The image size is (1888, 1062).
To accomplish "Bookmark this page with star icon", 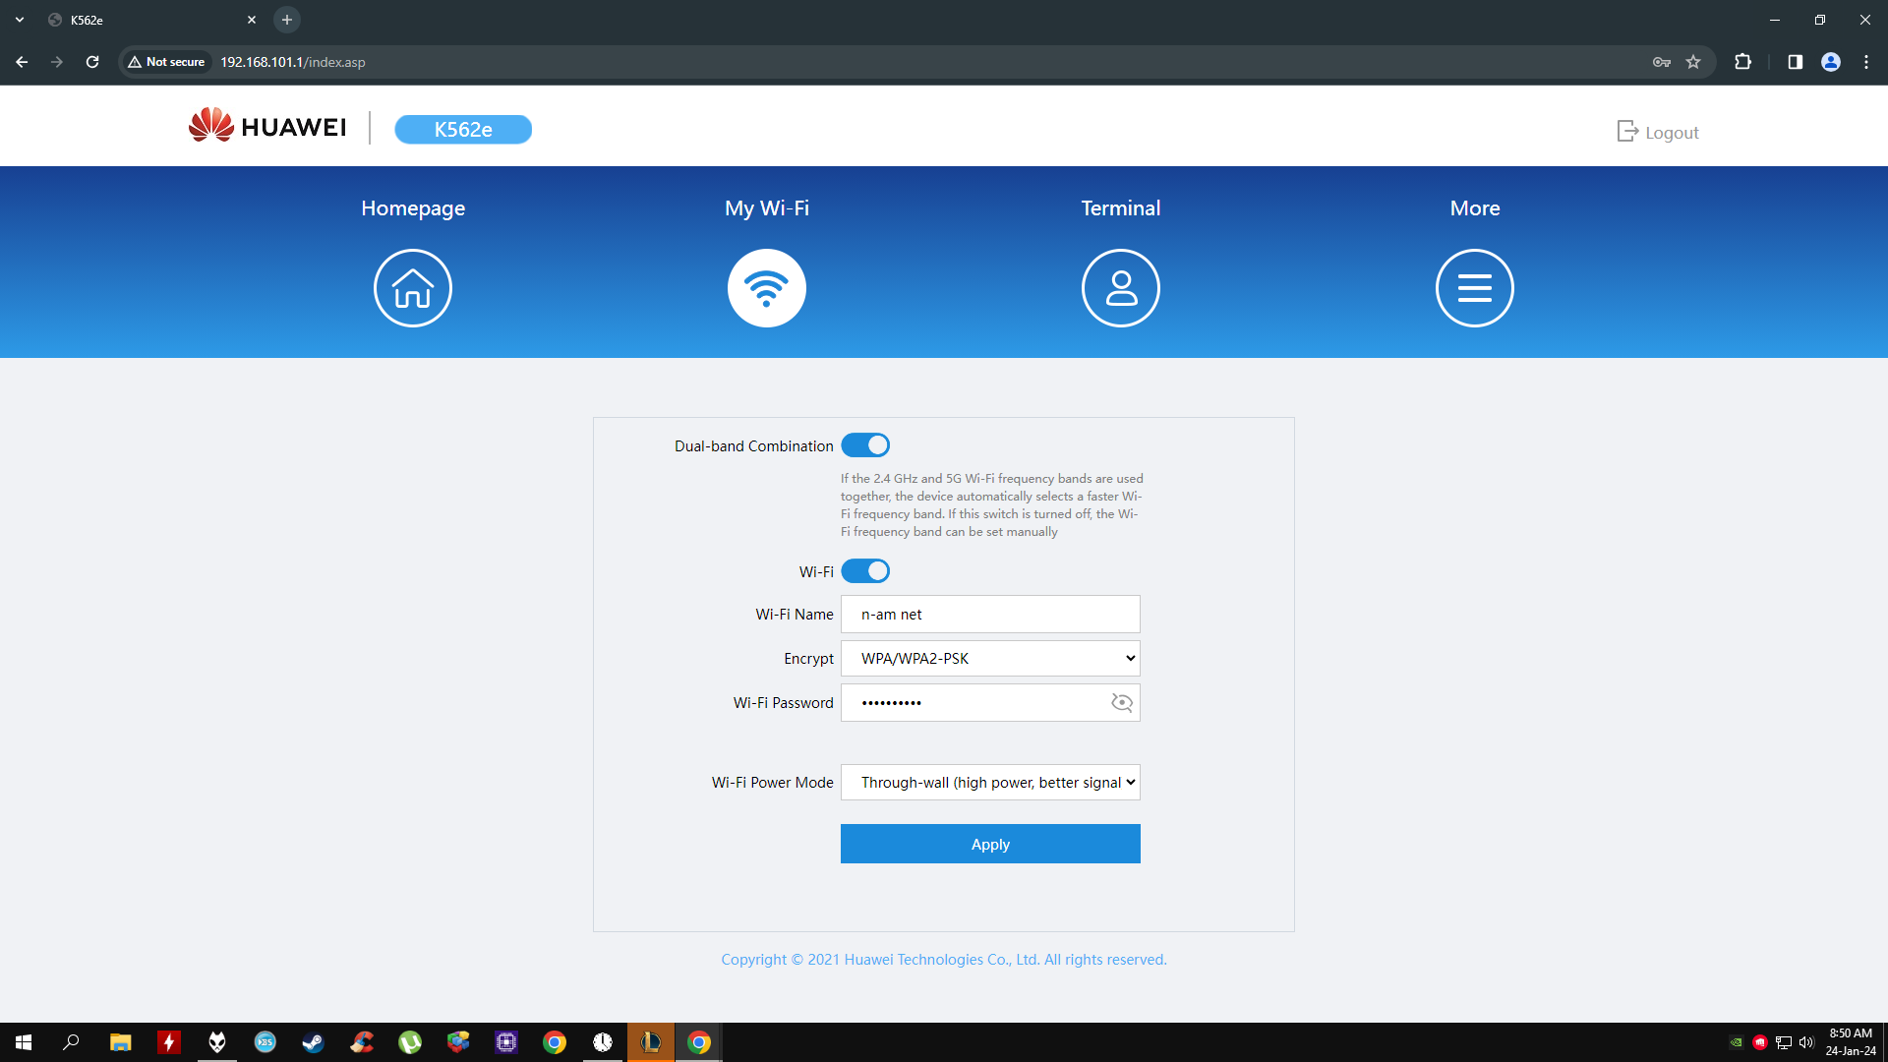I will point(1693,62).
